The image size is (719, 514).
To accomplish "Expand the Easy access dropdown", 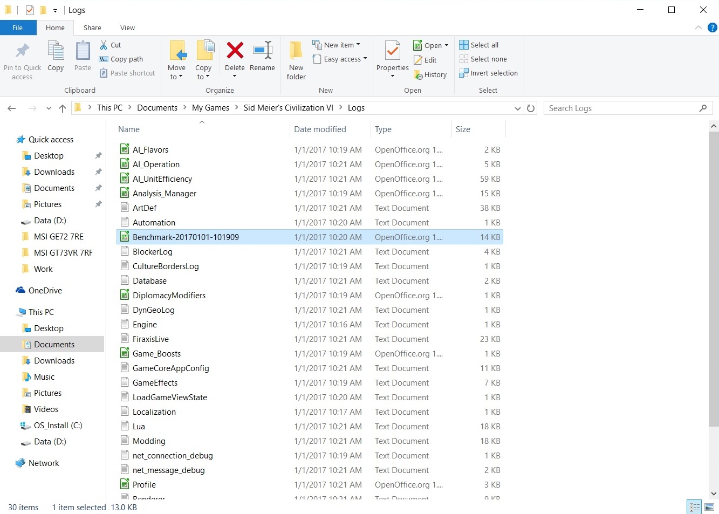I will click(x=365, y=59).
